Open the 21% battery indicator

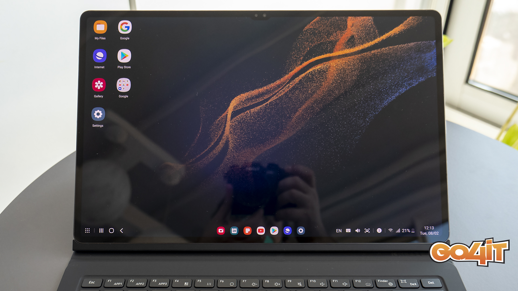(408, 231)
